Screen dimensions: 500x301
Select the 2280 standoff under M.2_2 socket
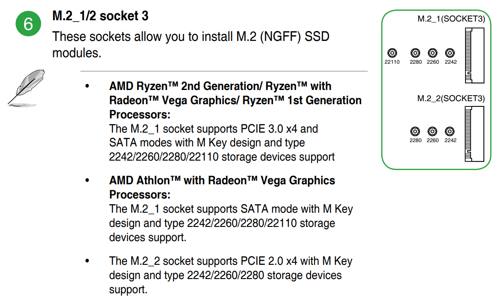[x=415, y=131]
